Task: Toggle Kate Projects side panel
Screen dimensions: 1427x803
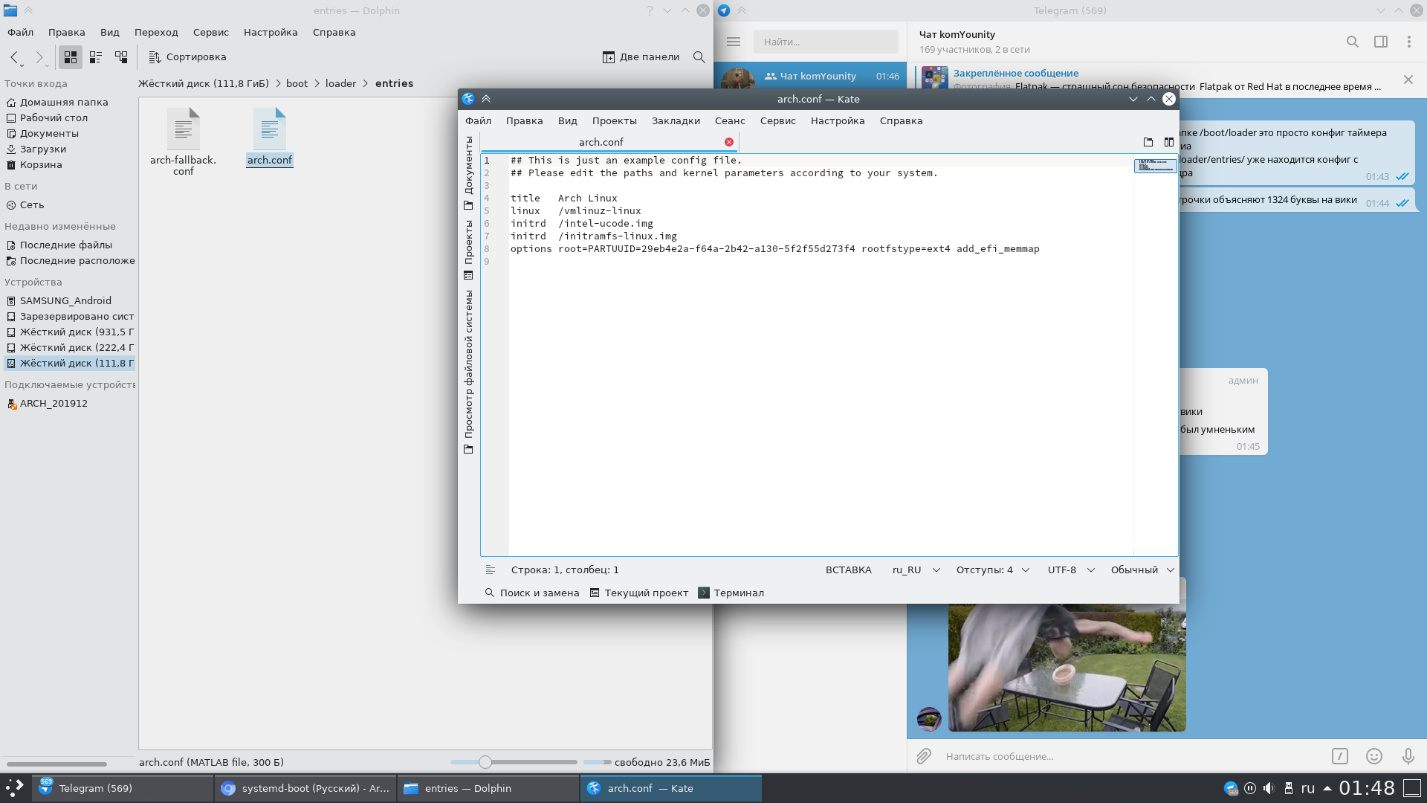Action: (x=468, y=249)
